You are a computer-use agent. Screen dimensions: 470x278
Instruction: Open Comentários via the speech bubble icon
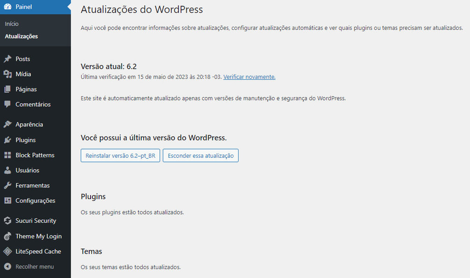8,104
